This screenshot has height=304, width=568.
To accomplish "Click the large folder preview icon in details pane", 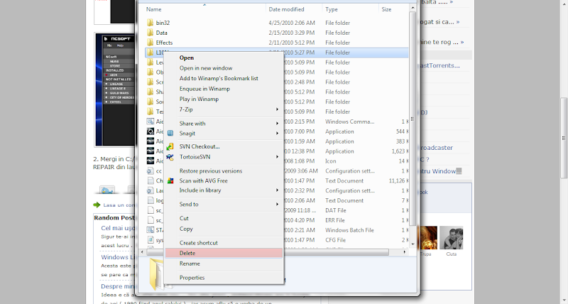I will tap(157, 273).
